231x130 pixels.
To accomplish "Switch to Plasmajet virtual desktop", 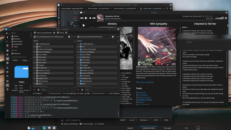I will 167,128.
